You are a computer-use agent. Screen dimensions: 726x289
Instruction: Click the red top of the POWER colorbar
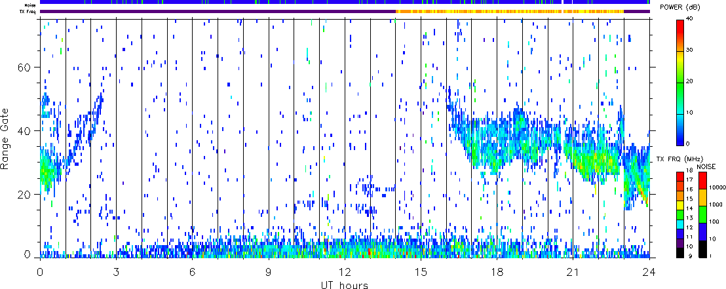pos(681,22)
